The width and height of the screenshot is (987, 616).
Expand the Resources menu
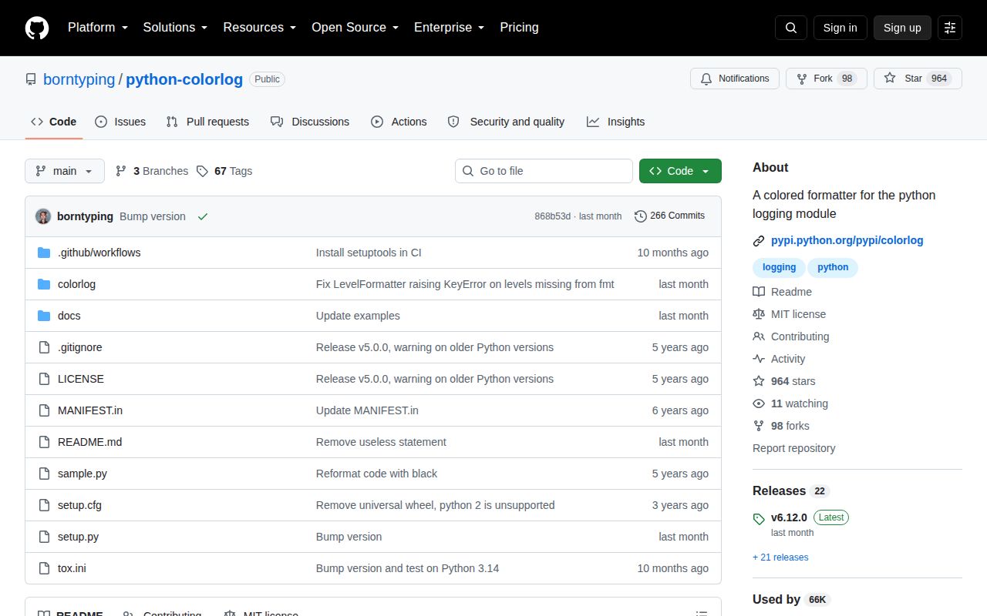click(260, 28)
